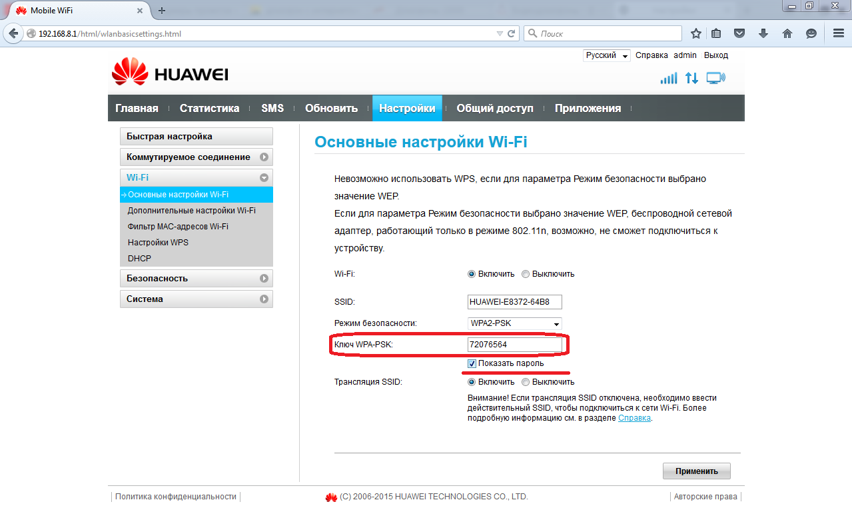Go back using the browser back arrow
Viewport: 852px width, 508px height.
tap(13, 33)
